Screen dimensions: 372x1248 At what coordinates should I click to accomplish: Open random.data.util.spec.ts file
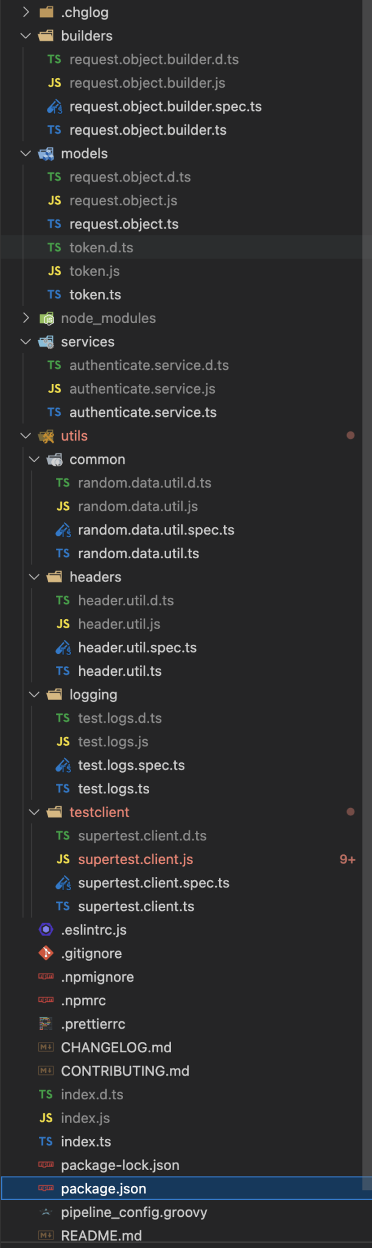point(156,530)
